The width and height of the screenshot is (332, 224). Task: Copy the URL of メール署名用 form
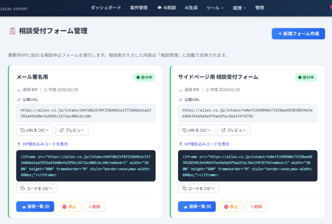(35, 130)
